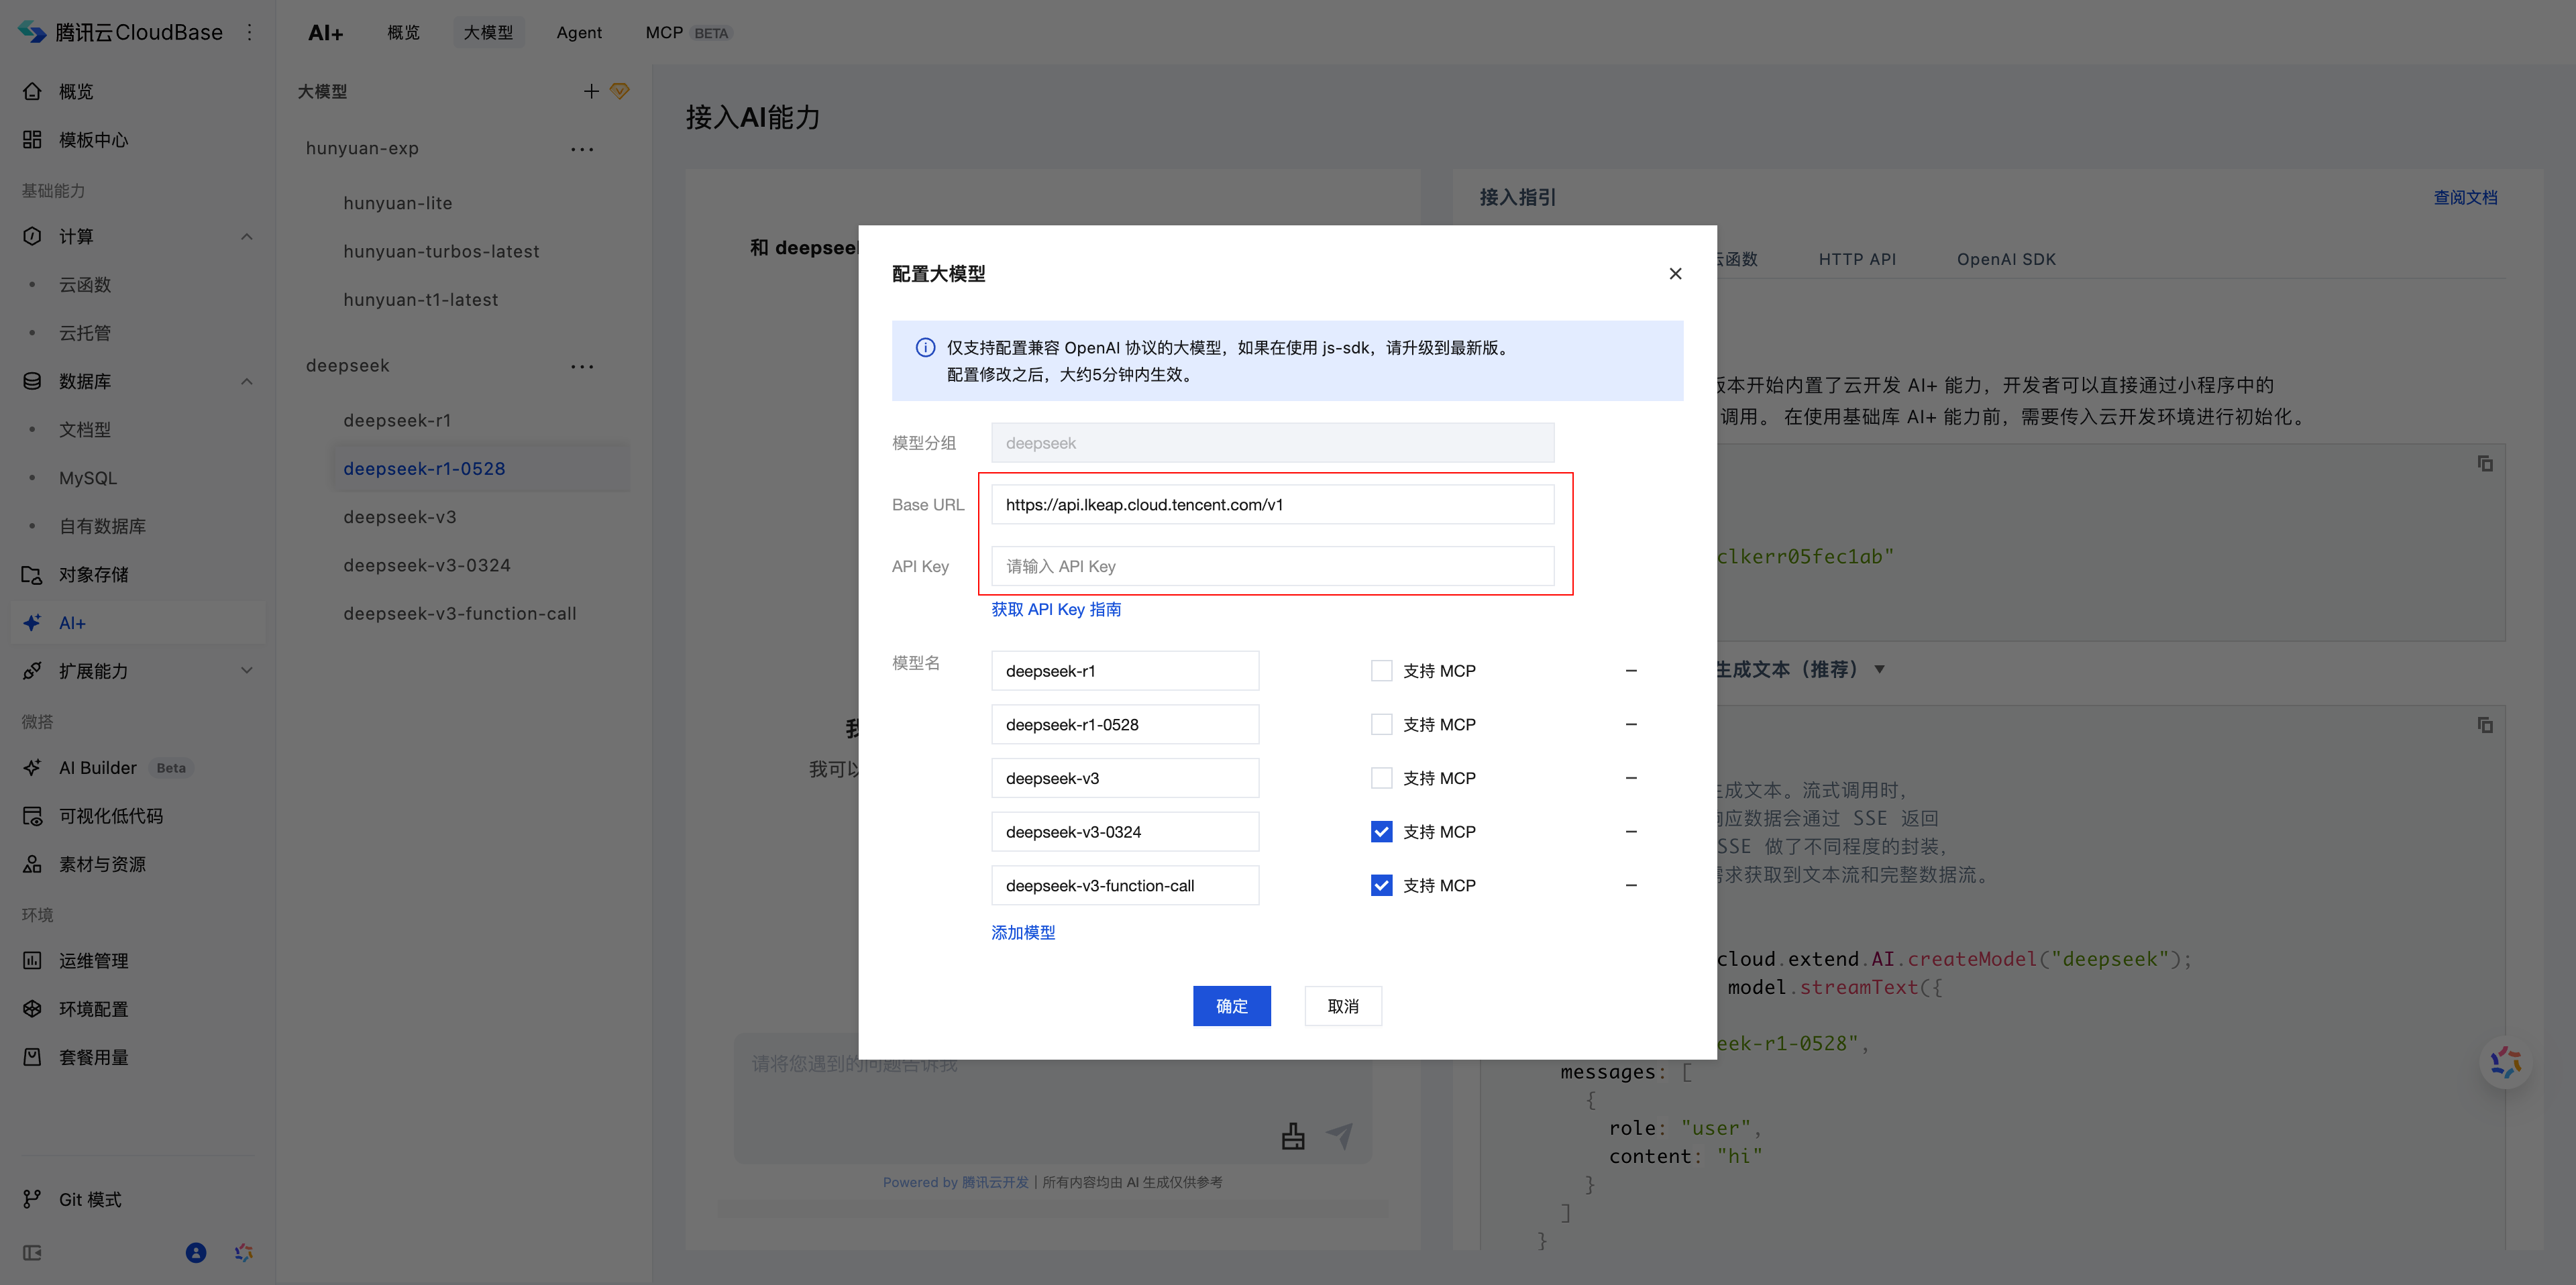Open the 生成文本（推荐）dropdown arrow
Image resolution: width=2576 pixels, height=1285 pixels.
(x=1879, y=669)
